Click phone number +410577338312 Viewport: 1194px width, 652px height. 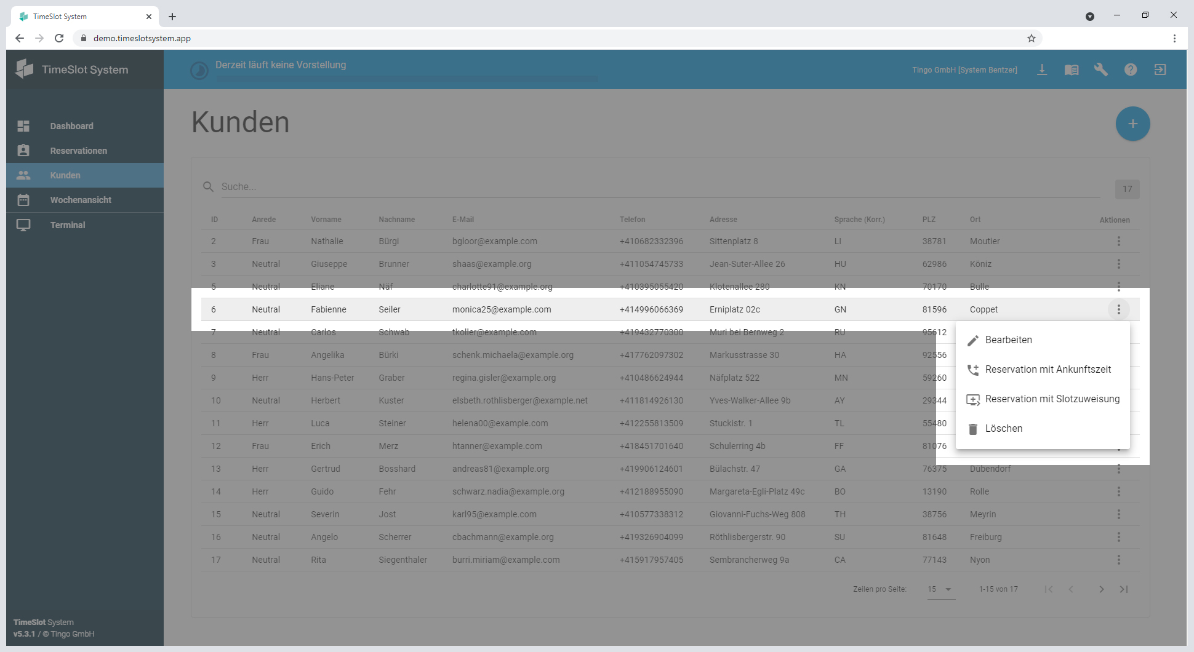651,514
